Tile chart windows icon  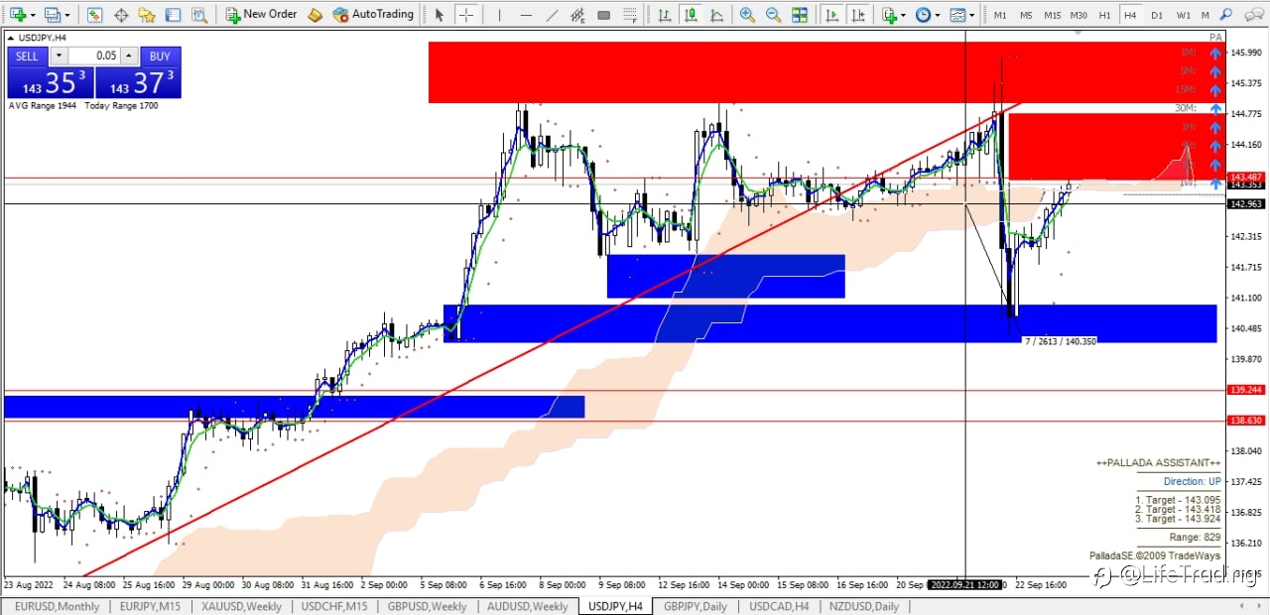(x=800, y=15)
